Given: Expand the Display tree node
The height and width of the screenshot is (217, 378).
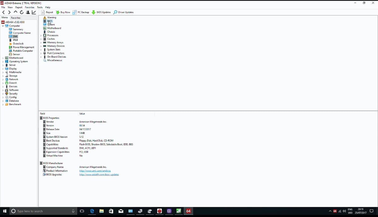Looking at the screenshot, I should [3, 69].
